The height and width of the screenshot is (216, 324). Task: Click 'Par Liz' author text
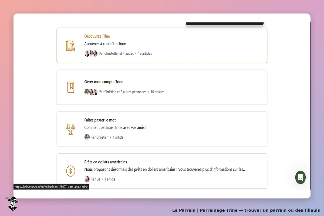tap(96, 179)
